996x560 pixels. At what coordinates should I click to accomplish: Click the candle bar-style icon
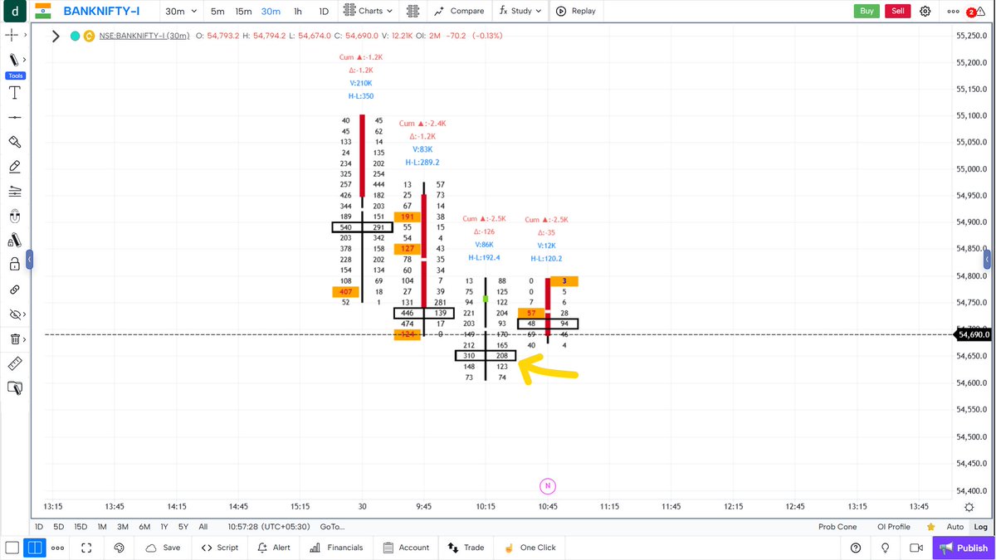[413, 11]
